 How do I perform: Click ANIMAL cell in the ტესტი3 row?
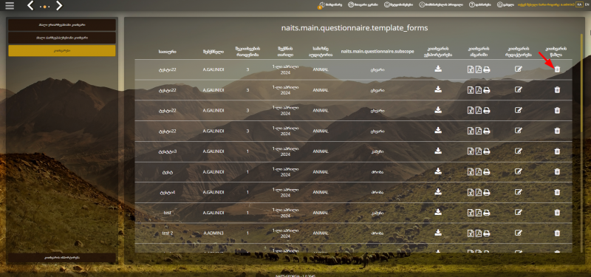click(321, 151)
